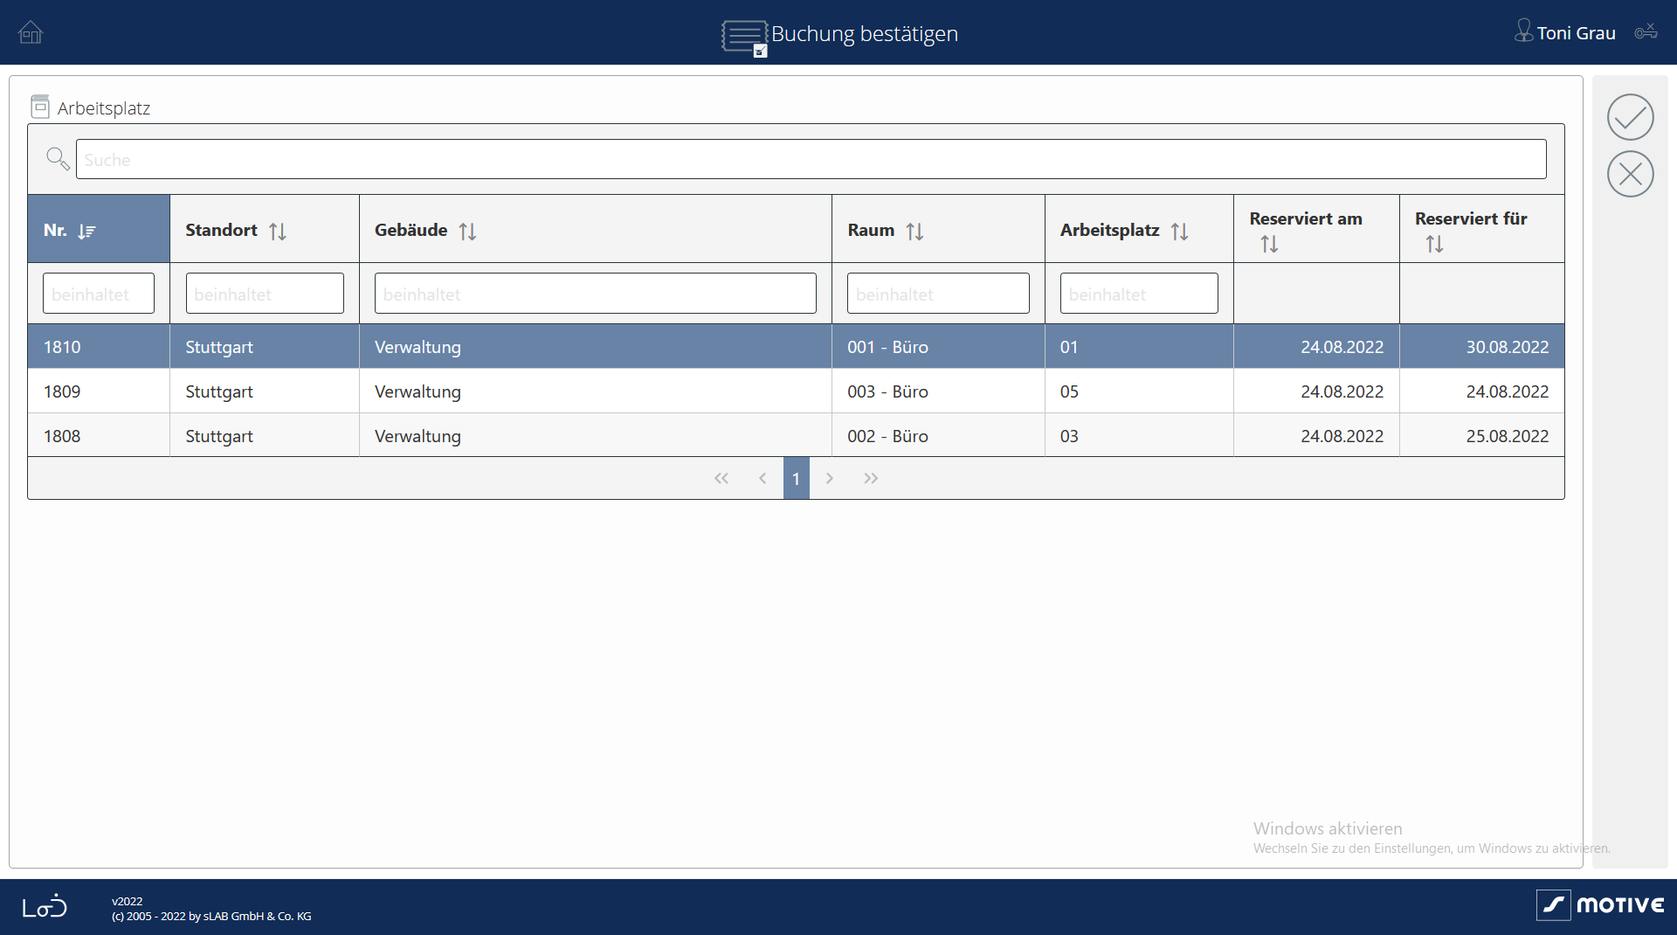
Task: Click the Arbeitsplatz filter field
Action: pyautogui.click(x=1139, y=294)
